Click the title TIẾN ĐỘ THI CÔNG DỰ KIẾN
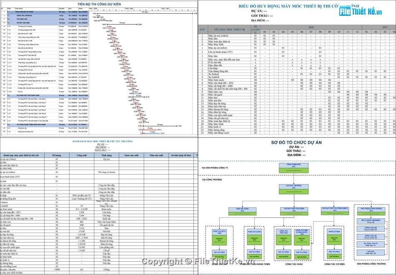This screenshot has height=275, width=396. click(99, 4)
